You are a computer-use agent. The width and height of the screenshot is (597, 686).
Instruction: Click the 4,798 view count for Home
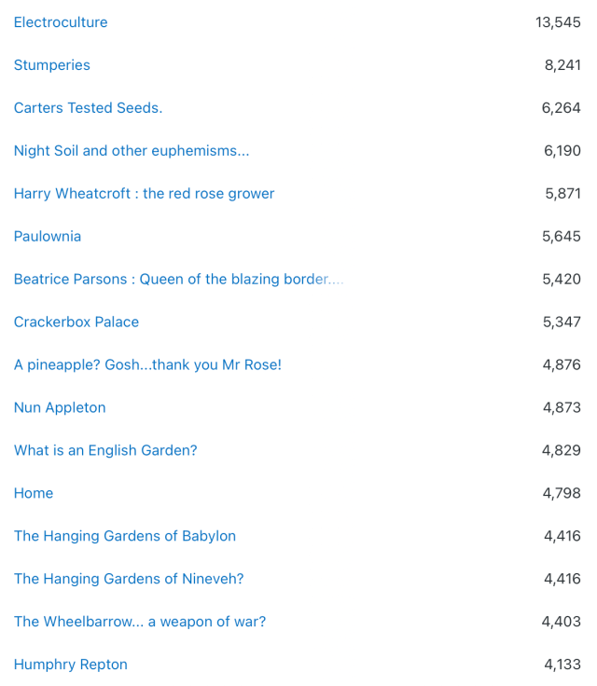[562, 494]
